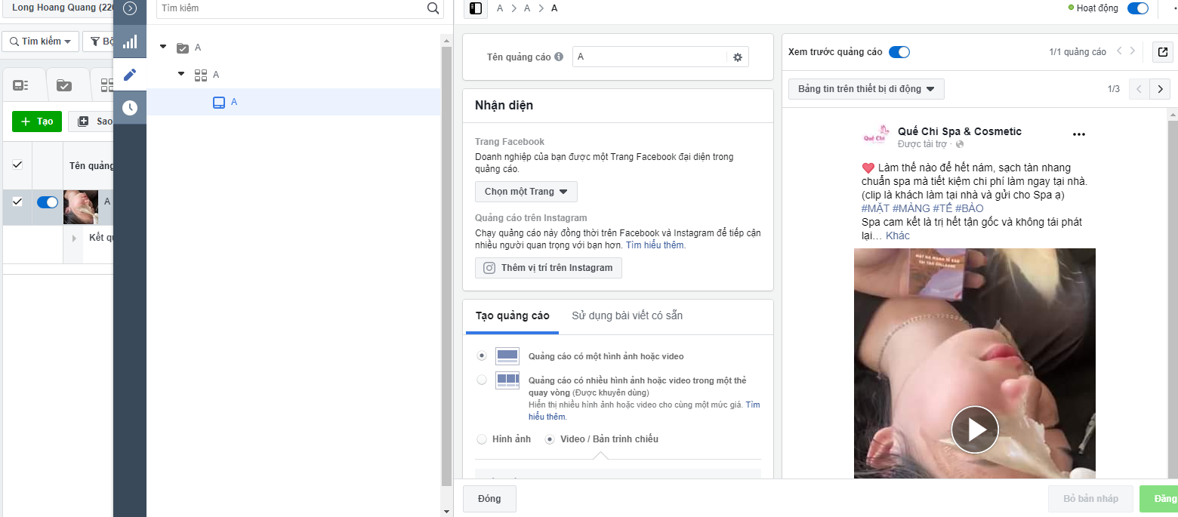This screenshot has height=517, width=1178.
Task: Collapse the ad set A tree node
Action: point(181,74)
